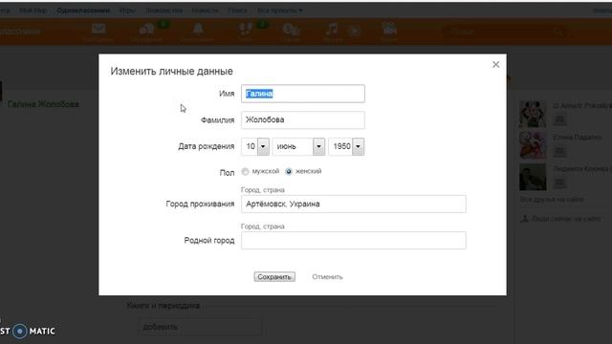Open the video section via the camera icon
Image resolution: width=612 pixels, height=344 pixels.
[389, 30]
